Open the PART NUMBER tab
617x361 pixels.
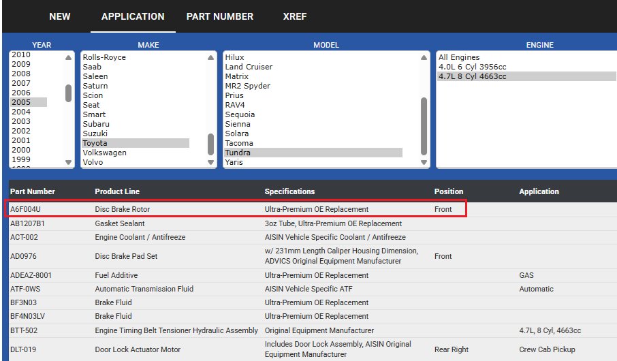[x=220, y=16]
